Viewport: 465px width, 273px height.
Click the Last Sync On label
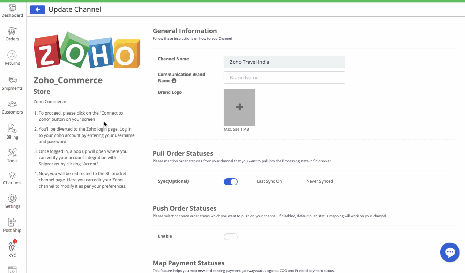(x=269, y=181)
